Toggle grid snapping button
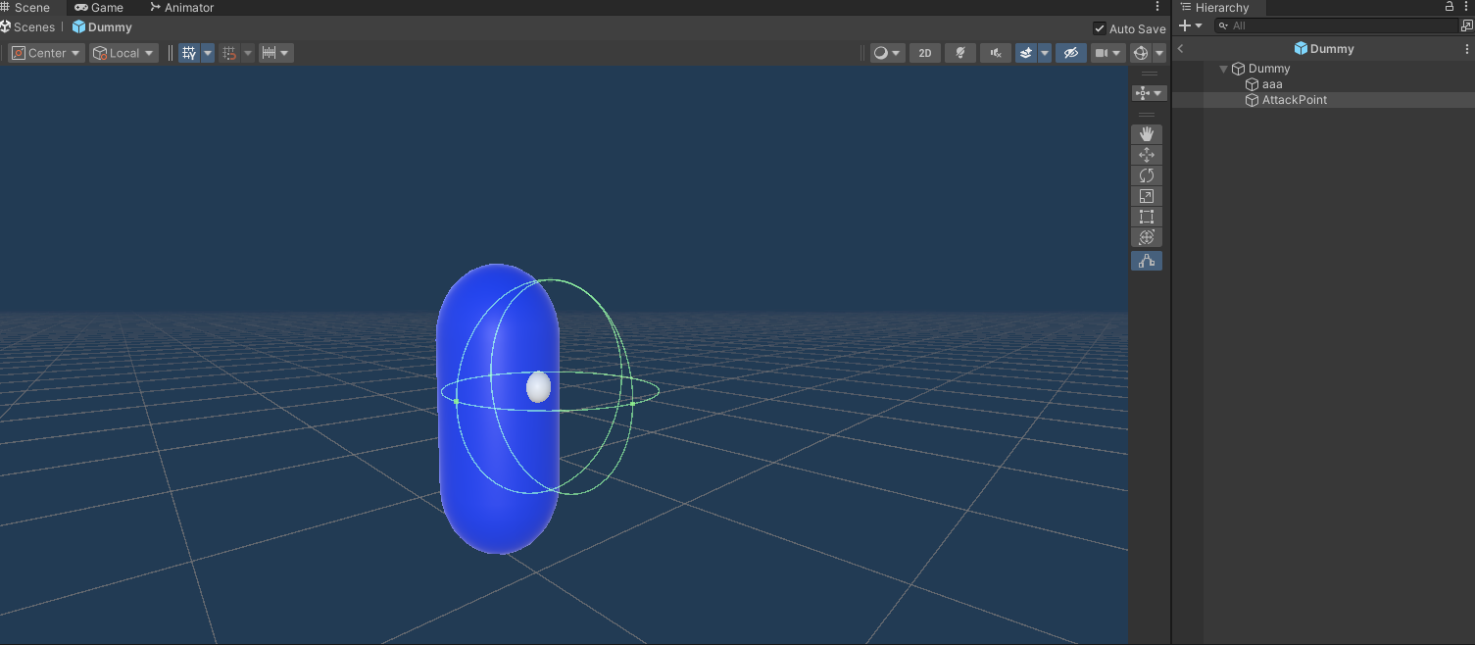The width and height of the screenshot is (1475, 645). pyautogui.click(x=229, y=53)
